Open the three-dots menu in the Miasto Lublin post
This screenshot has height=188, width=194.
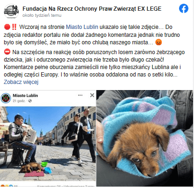click(x=80, y=95)
